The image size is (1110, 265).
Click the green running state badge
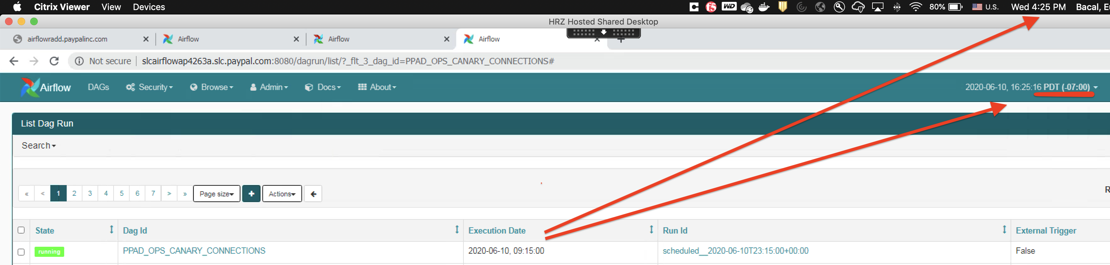click(x=49, y=252)
